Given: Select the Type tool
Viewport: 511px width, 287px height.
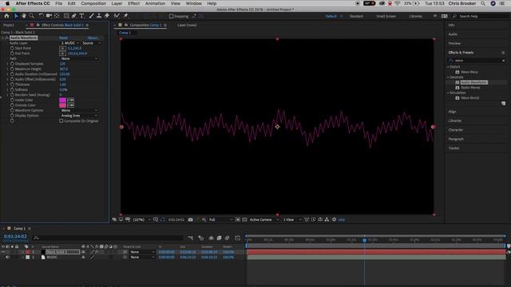Looking at the screenshot, I should pyautogui.click(x=81, y=16).
